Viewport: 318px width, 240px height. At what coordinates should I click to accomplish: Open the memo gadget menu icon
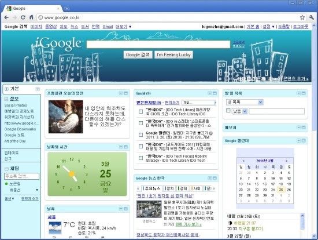pyautogui.click(x=299, y=128)
